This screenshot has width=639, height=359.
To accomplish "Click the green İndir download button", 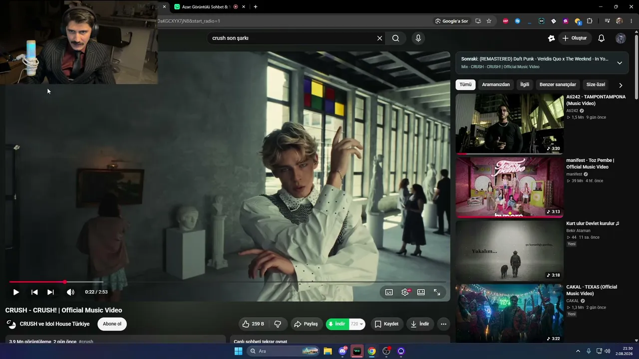I will click(337, 324).
